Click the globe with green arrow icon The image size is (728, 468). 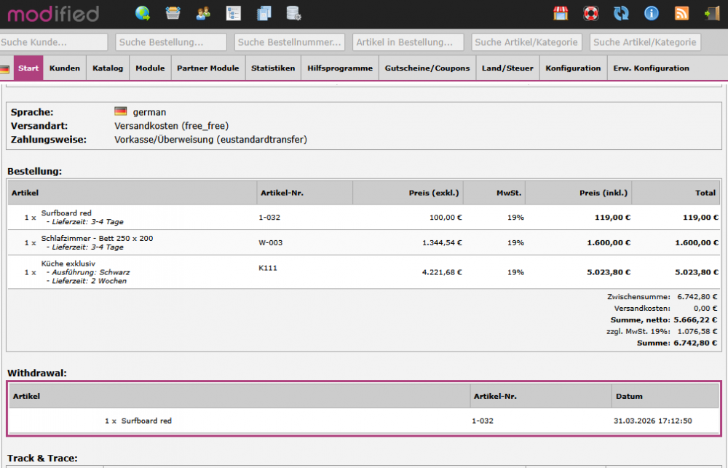[x=143, y=12]
